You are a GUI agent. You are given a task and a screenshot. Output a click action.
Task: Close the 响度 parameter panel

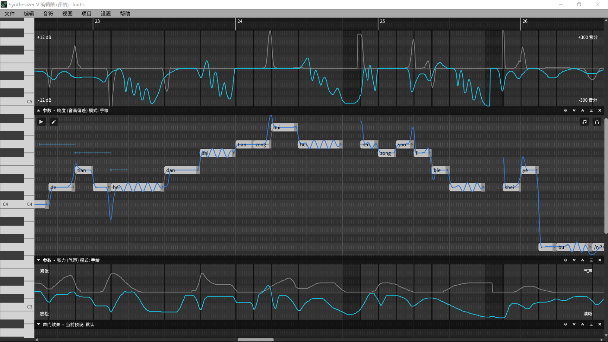600,110
